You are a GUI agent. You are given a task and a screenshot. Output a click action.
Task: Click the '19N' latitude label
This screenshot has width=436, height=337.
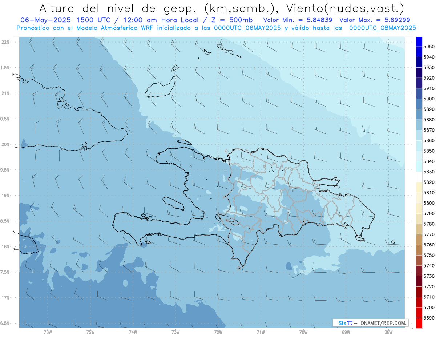[5, 196]
